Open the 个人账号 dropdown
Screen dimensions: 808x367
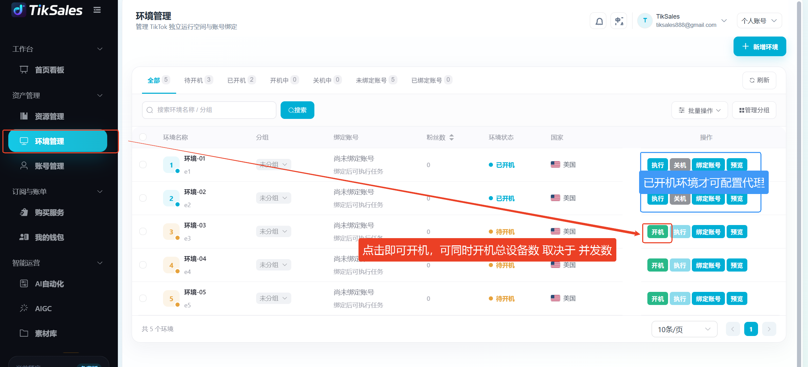click(759, 21)
